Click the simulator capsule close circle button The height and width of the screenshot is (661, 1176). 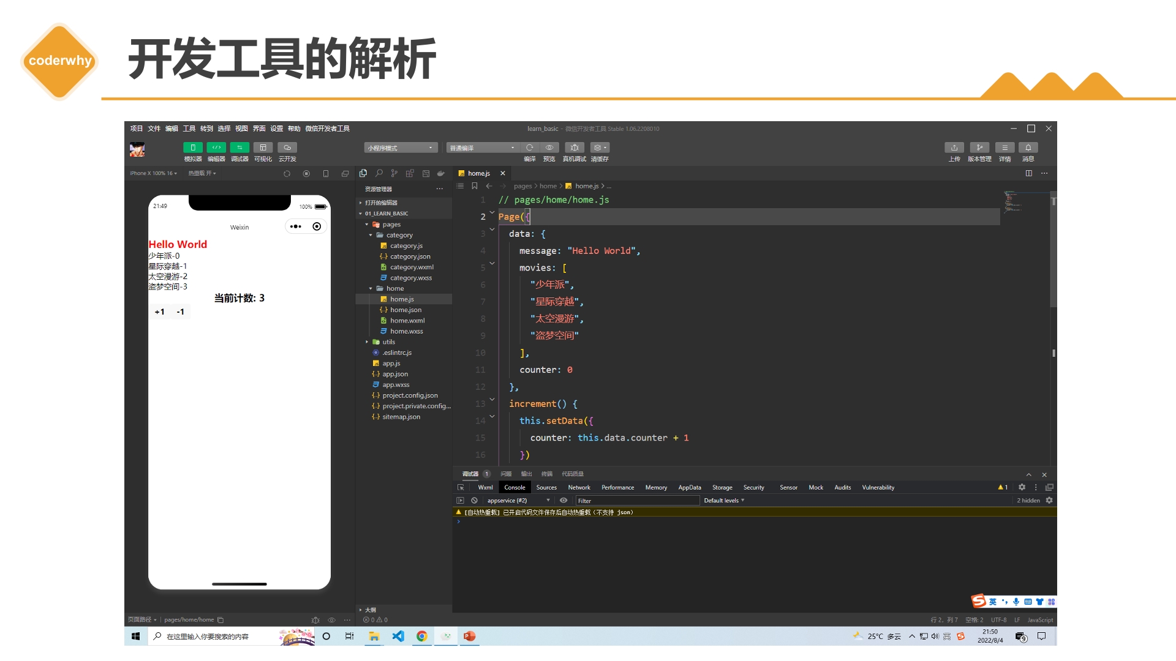pos(317,226)
